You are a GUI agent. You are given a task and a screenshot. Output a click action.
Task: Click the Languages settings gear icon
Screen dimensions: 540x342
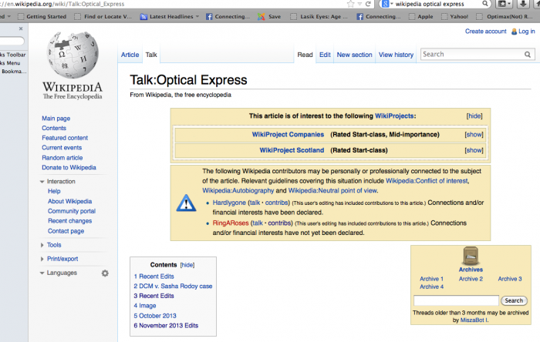105,273
